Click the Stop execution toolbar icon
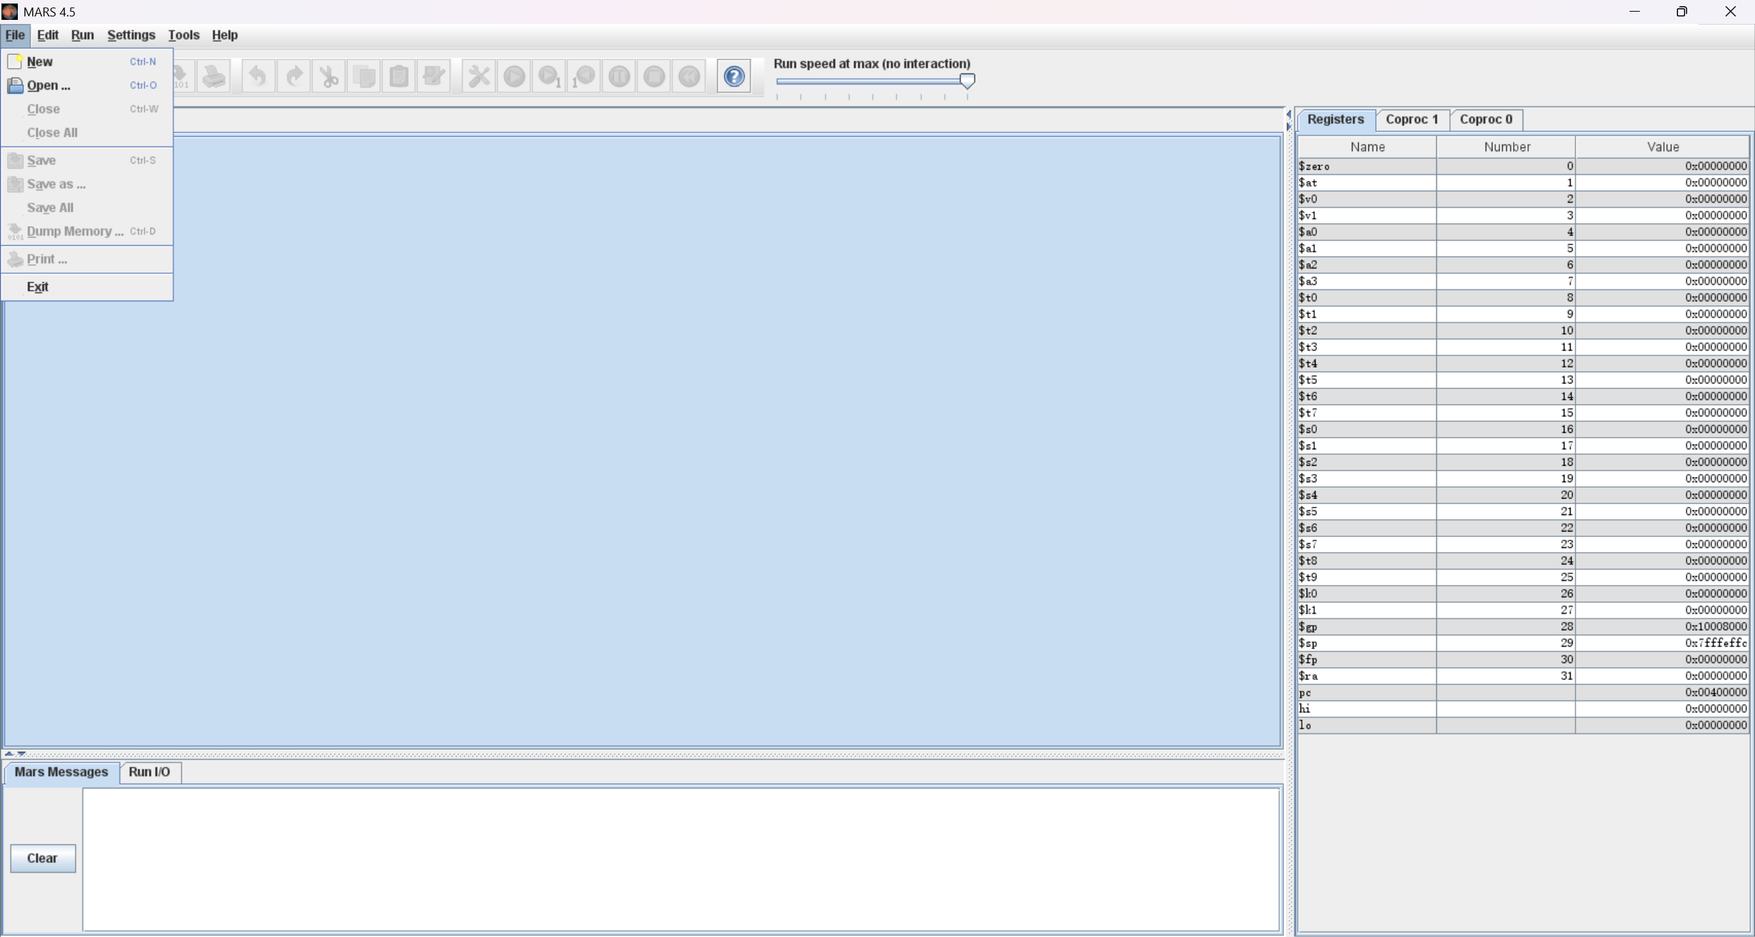This screenshot has height=937, width=1755. pos(654,76)
